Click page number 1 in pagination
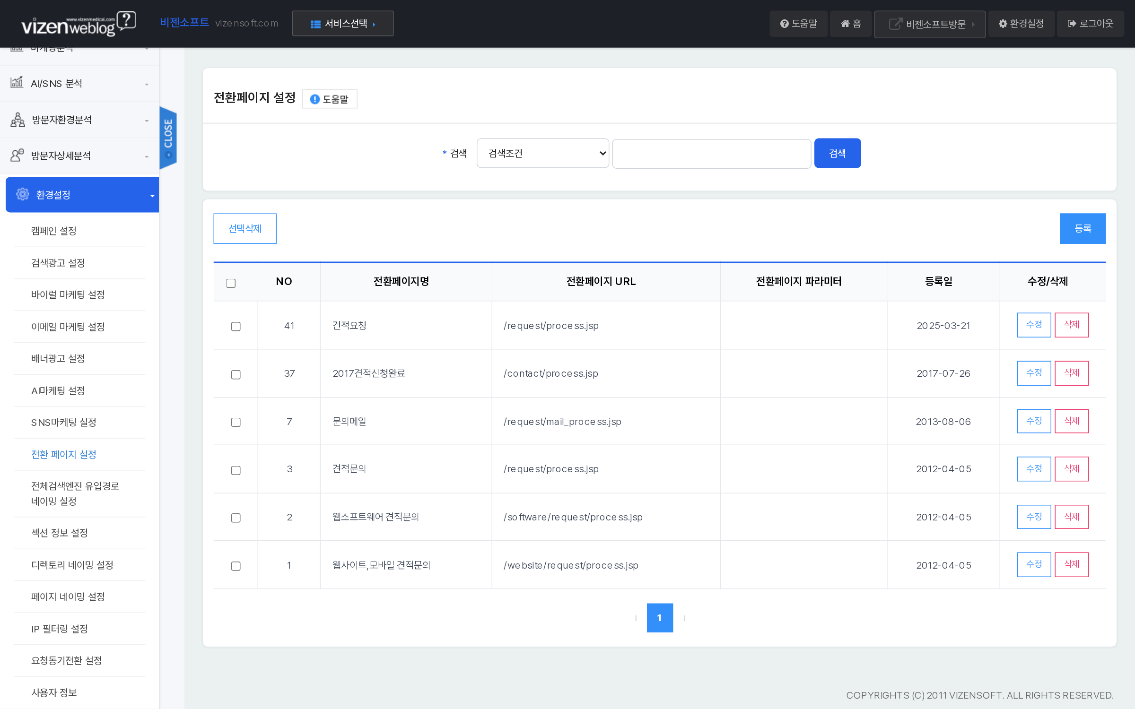 tap(660, 618)
